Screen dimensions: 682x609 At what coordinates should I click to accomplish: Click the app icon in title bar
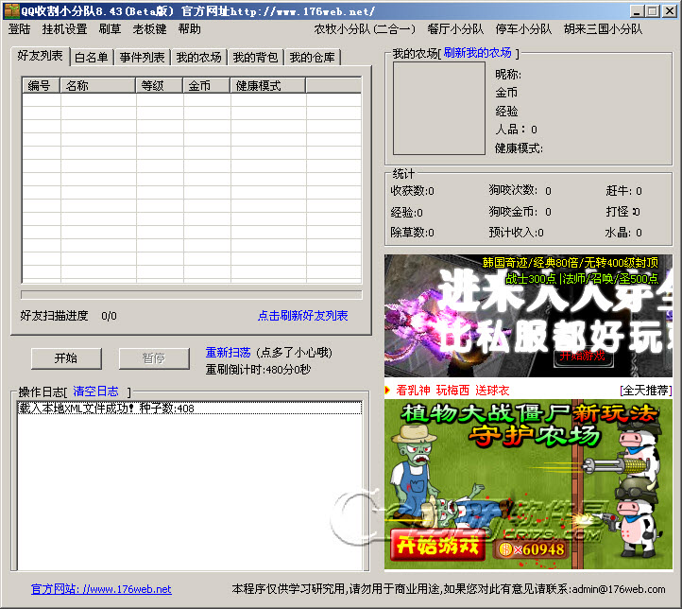(11, 11)
